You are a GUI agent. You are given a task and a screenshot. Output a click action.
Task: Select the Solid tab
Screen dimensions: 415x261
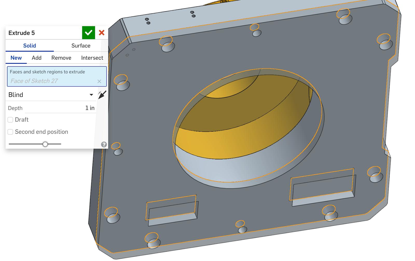[30, 46]
